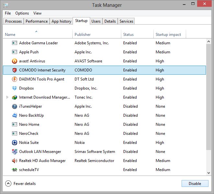Click the Adobe Gamma Loader icon

point(15,43)
